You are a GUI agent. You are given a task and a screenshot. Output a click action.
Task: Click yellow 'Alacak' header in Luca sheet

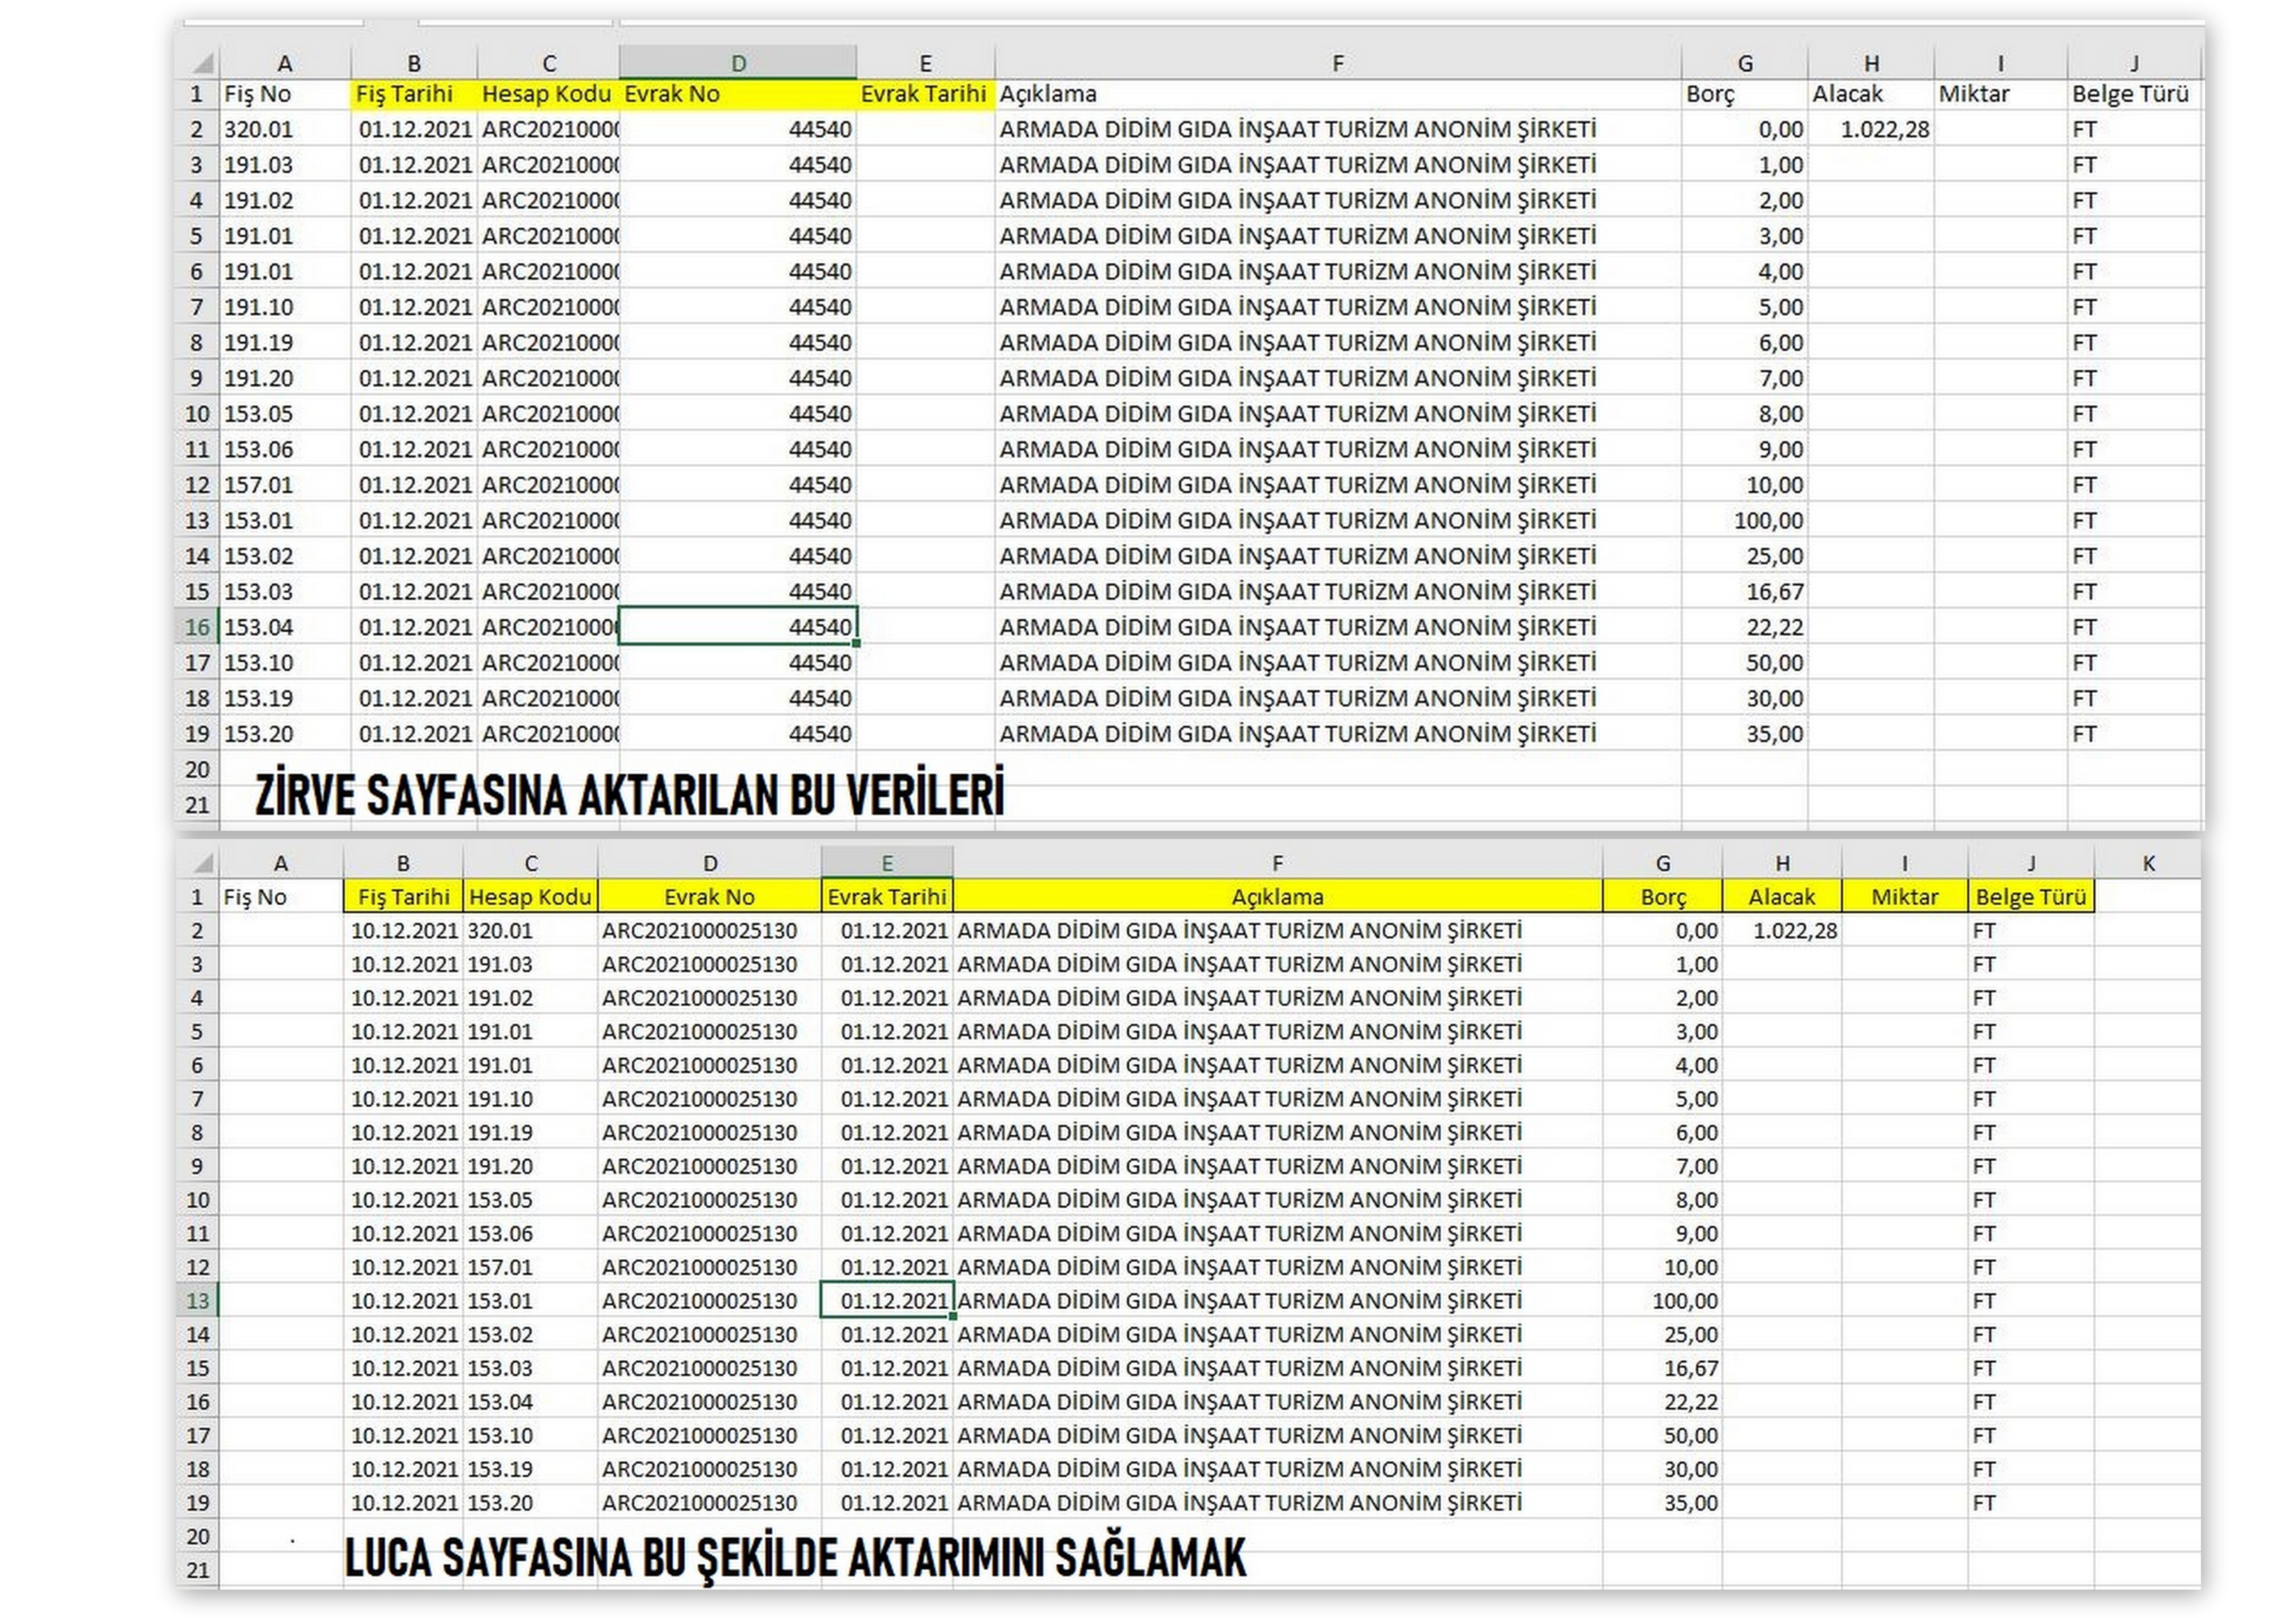pos(1782,897)
